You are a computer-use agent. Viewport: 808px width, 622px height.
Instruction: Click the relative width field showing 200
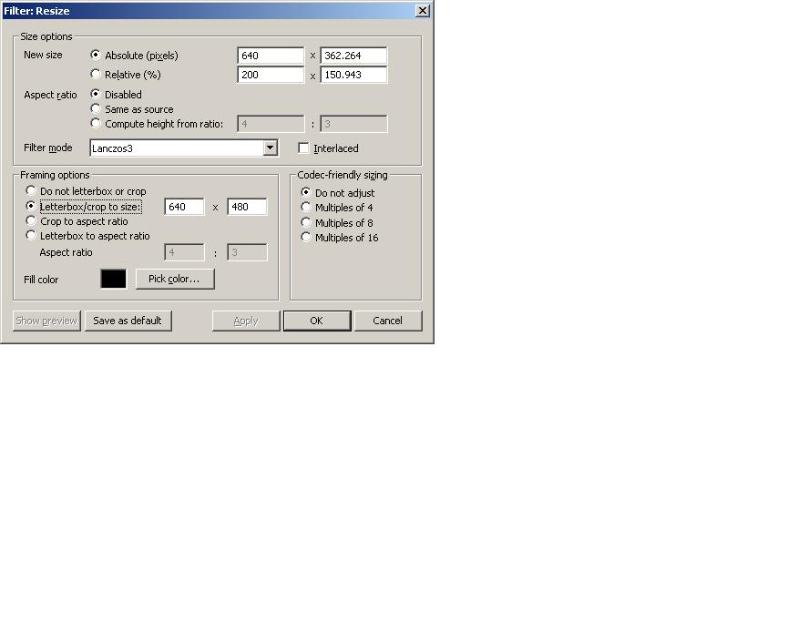271,75
